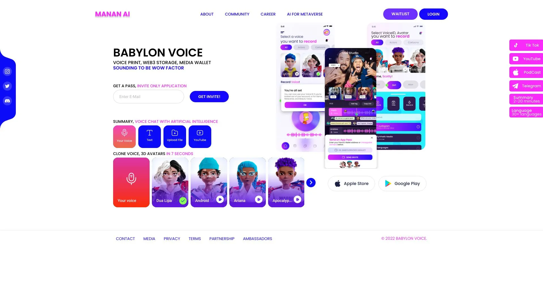Select the All voices filter tab
Screen dimensions: 543x305
click(x=286, y=47)
